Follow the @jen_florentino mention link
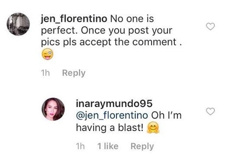Screen dimensions: 230x156 [x=112, y=116]
